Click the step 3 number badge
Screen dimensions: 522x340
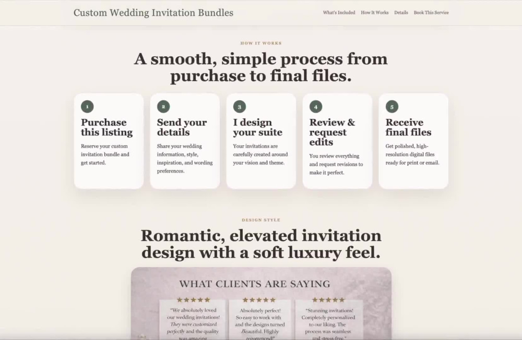coord(240,107)
